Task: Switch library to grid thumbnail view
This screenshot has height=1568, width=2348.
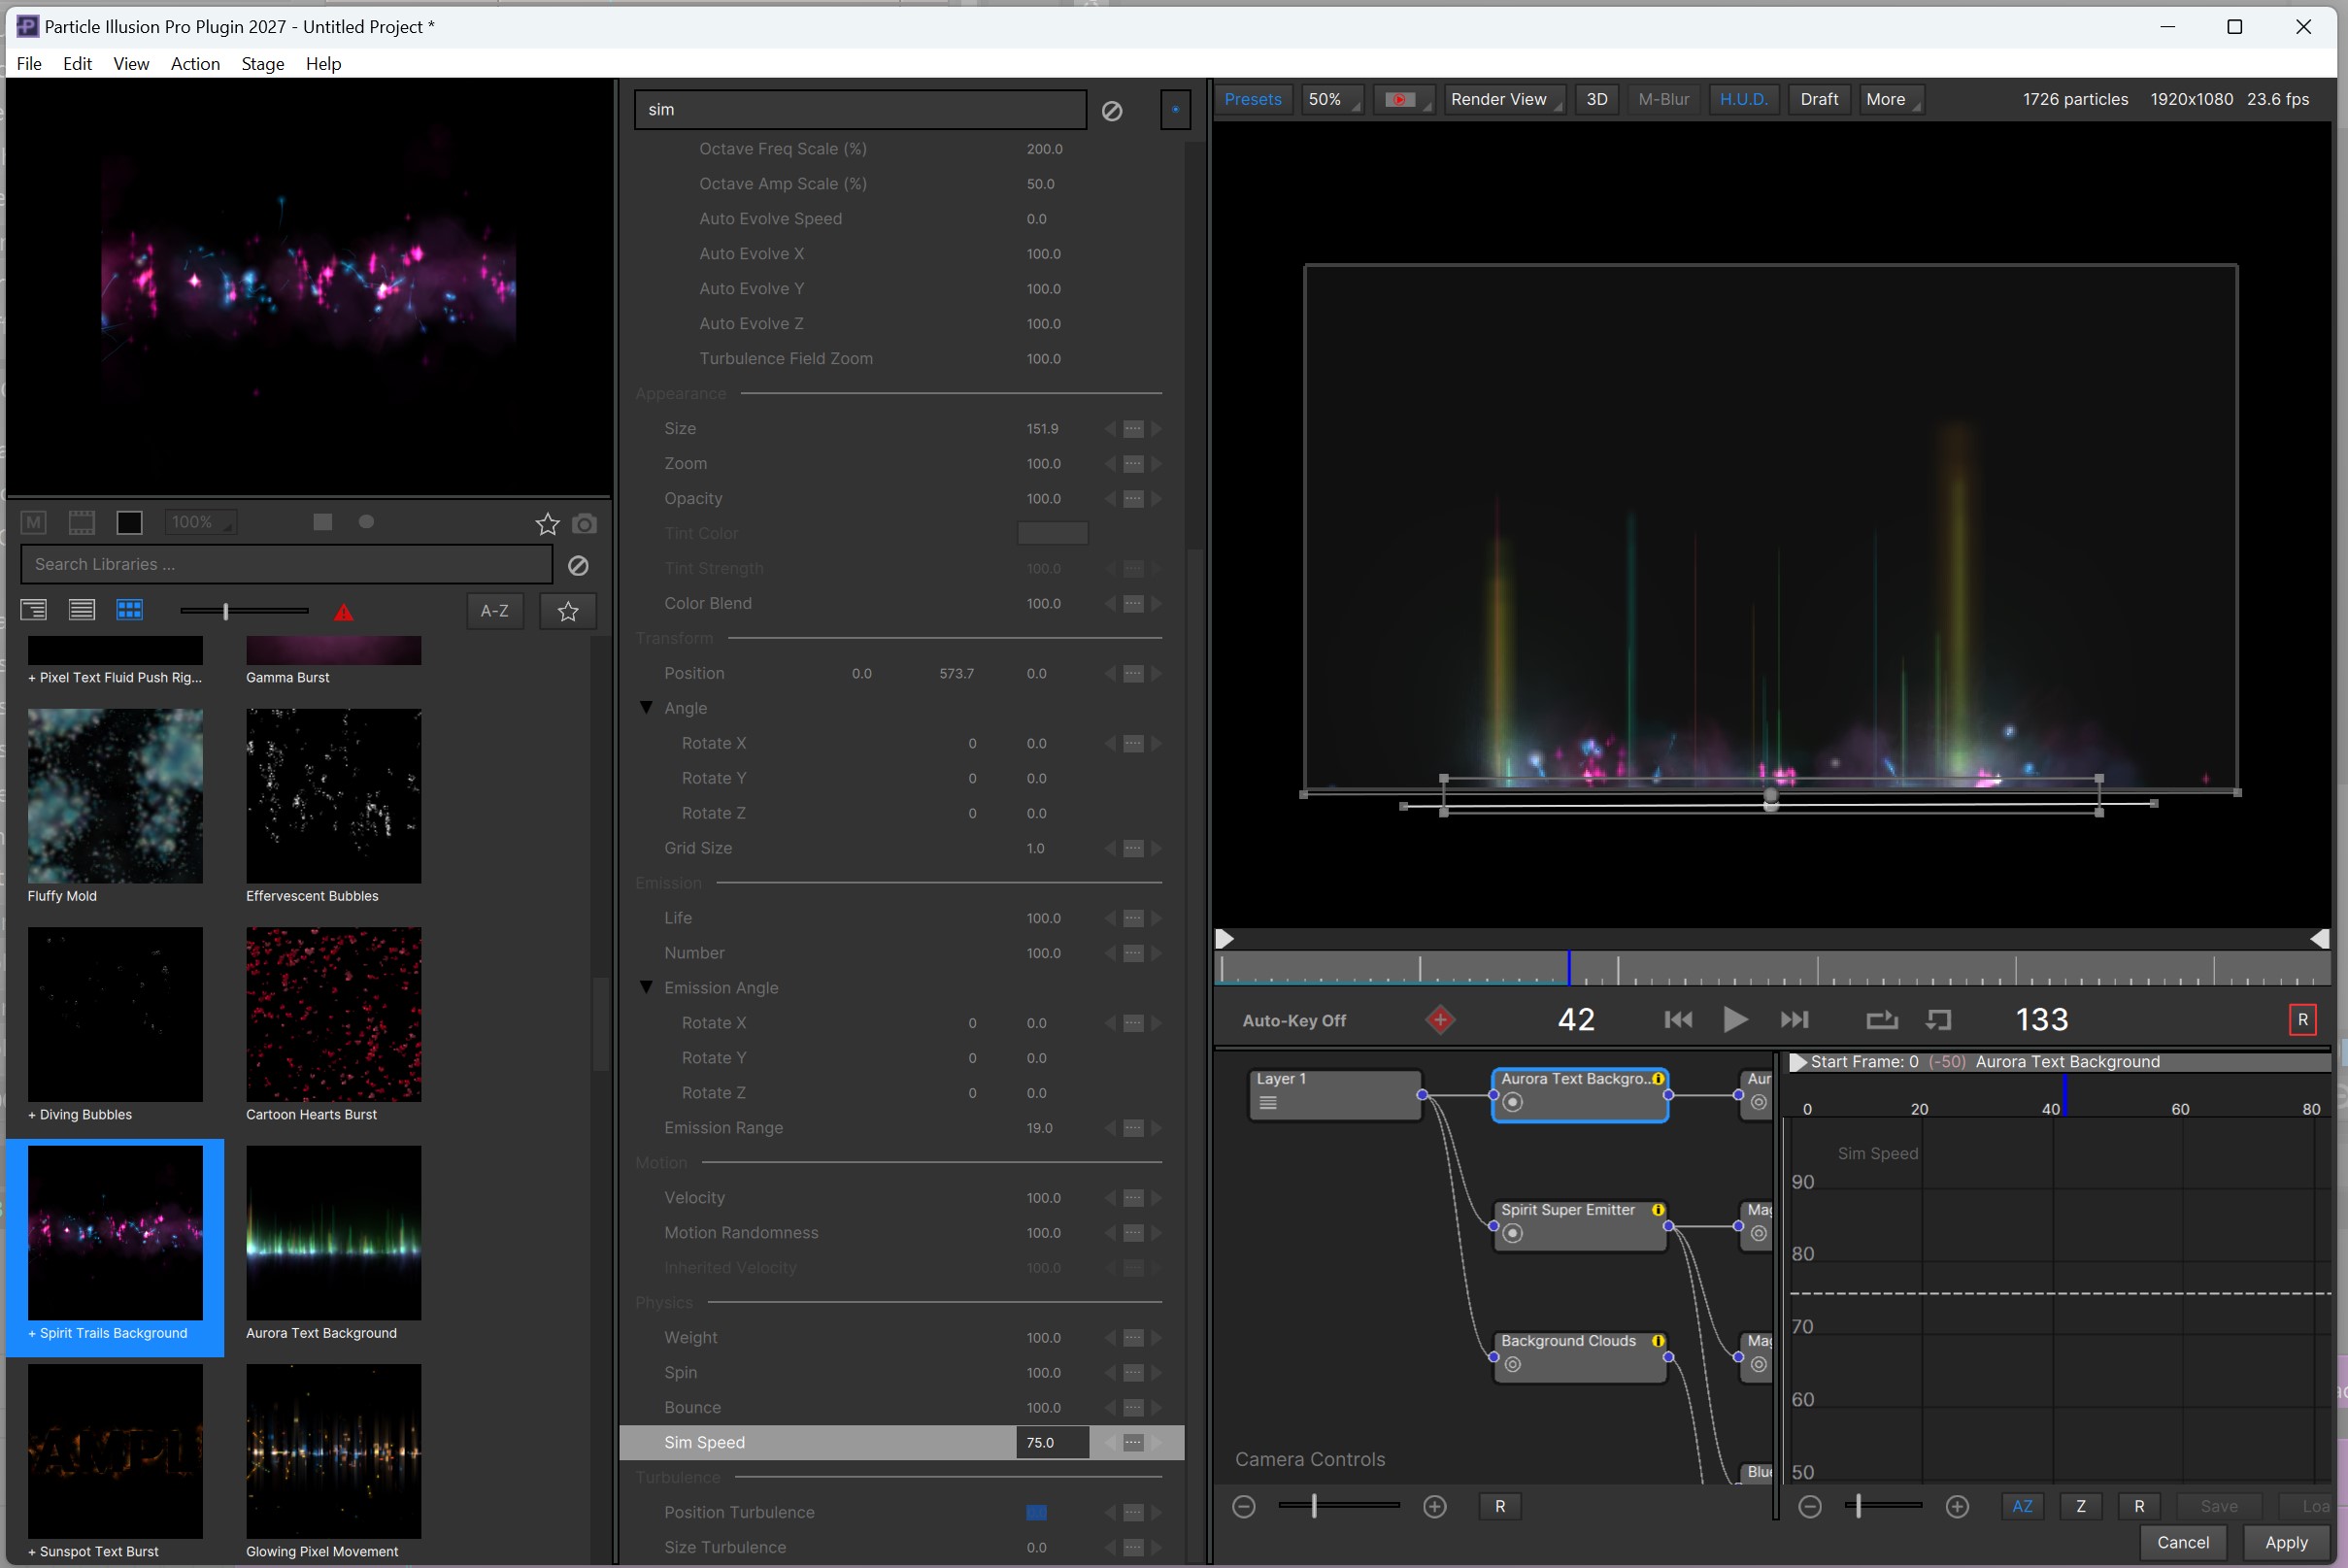Action: [130, 610]
